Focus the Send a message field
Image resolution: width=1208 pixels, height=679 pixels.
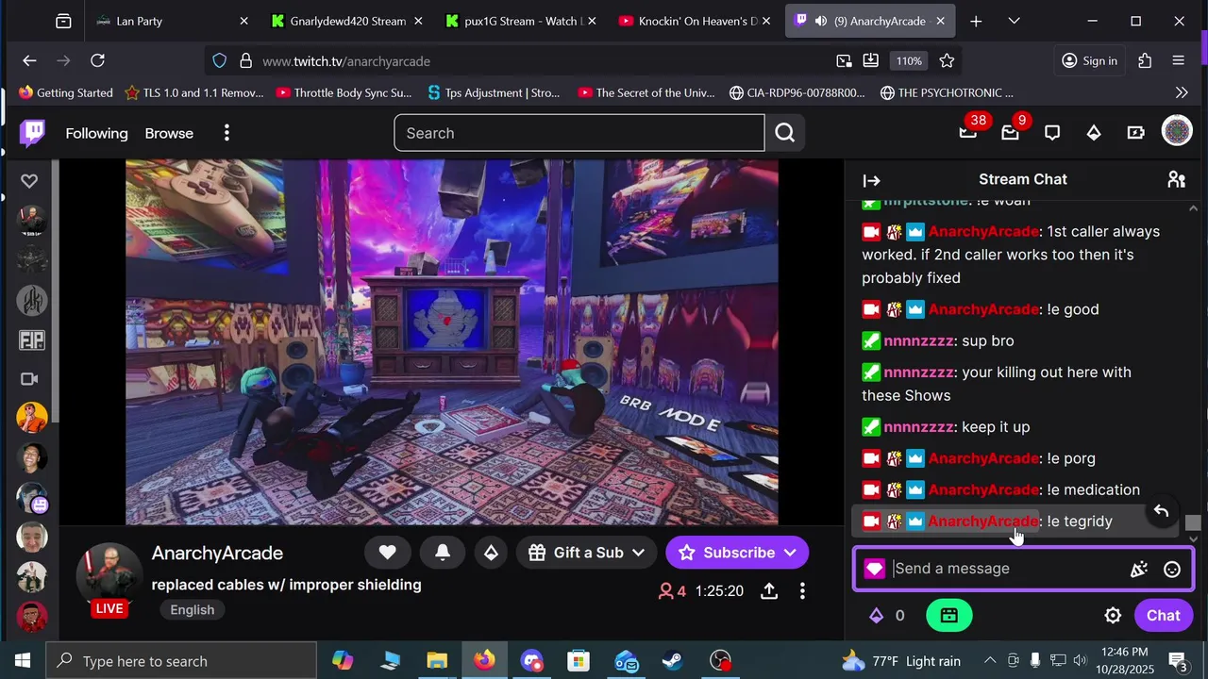pyautogui.click(x=1023, y=569)
